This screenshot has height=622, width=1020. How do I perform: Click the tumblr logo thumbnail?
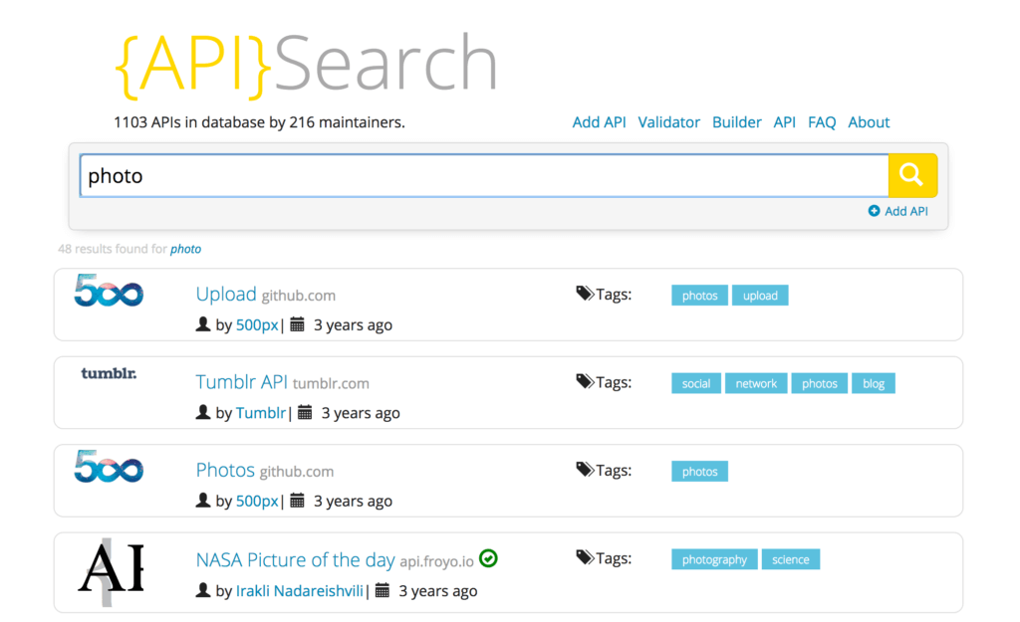coord(109,375)
